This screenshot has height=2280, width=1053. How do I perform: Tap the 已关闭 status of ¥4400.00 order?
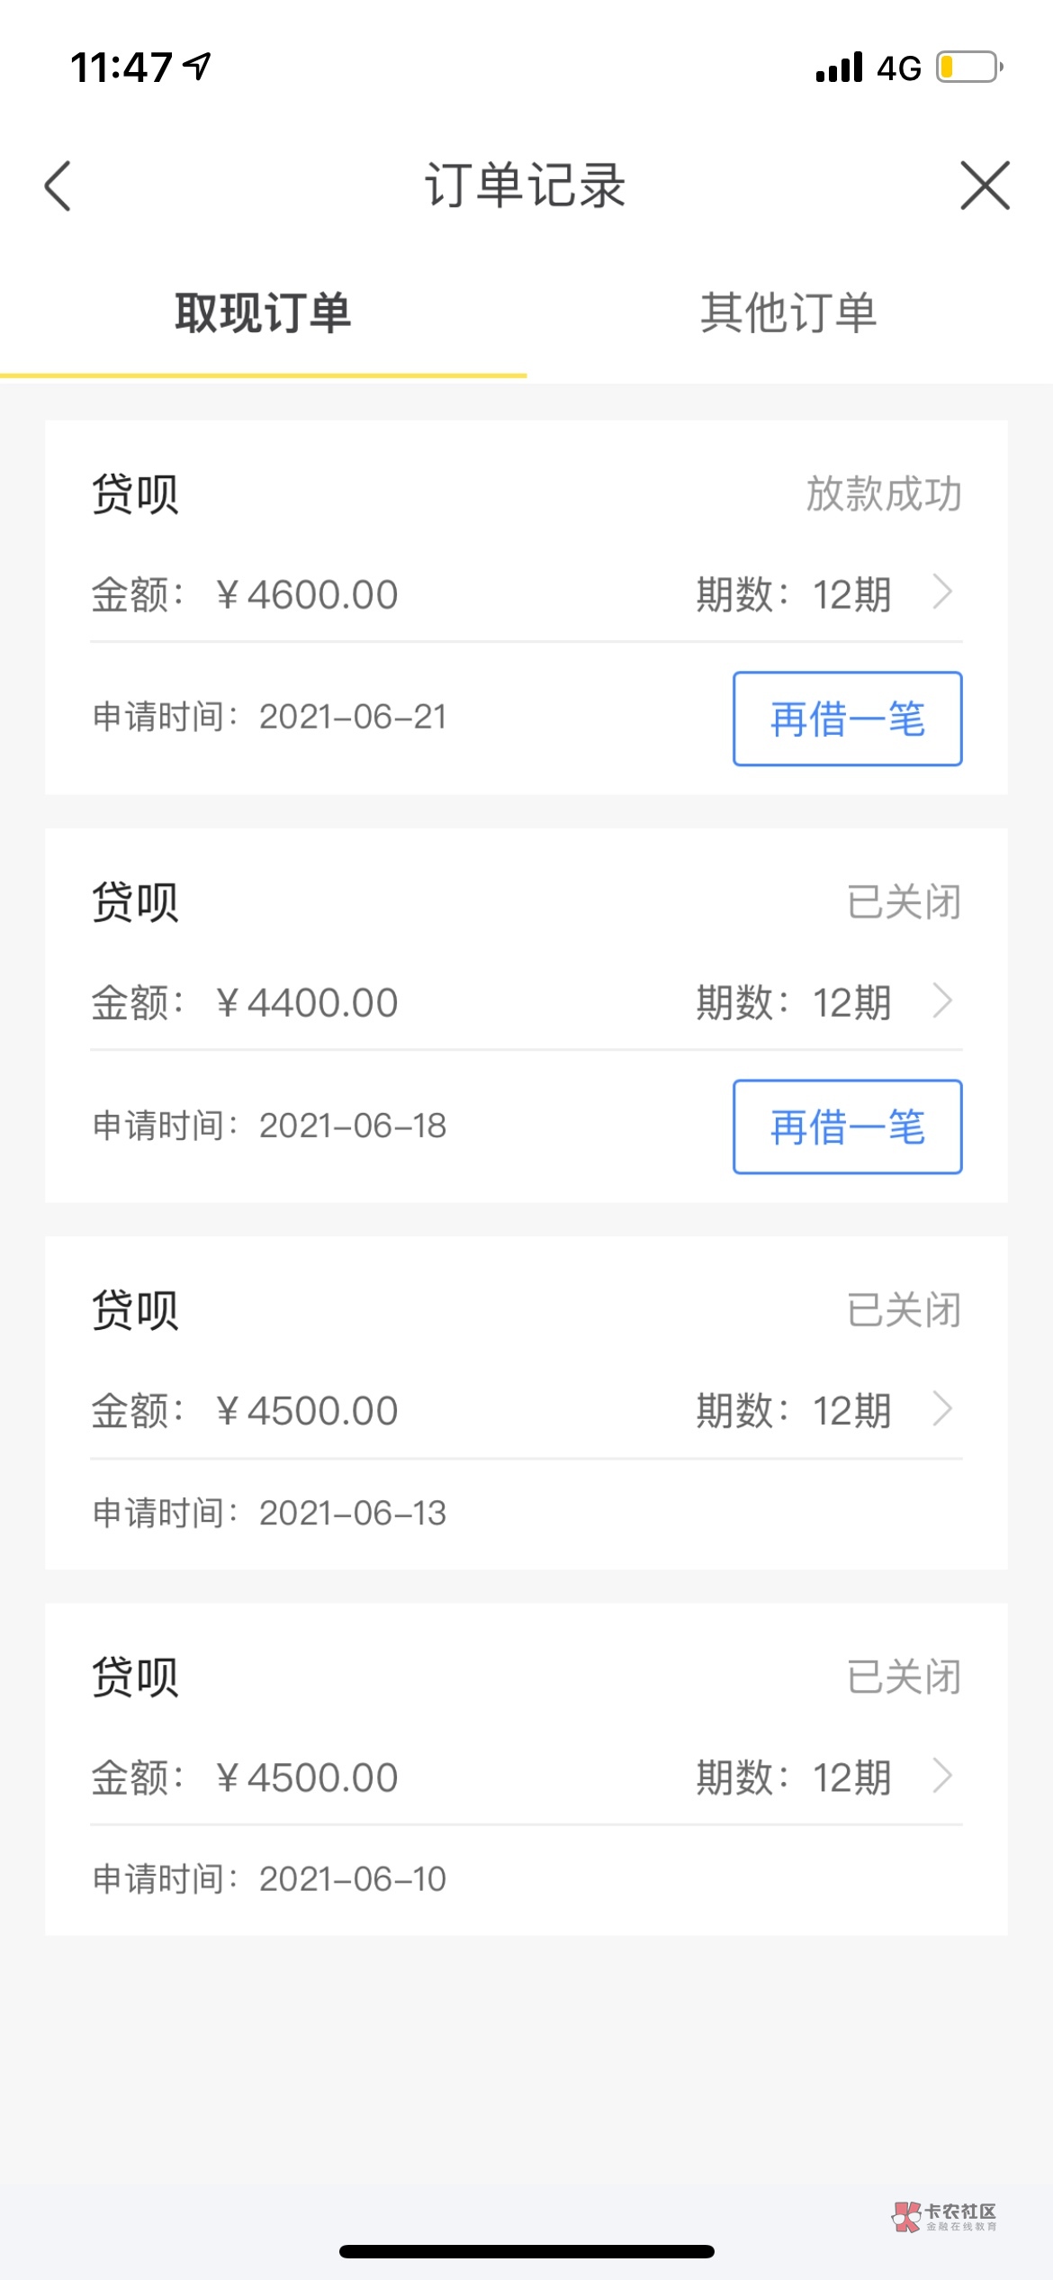tap(904, 902)
